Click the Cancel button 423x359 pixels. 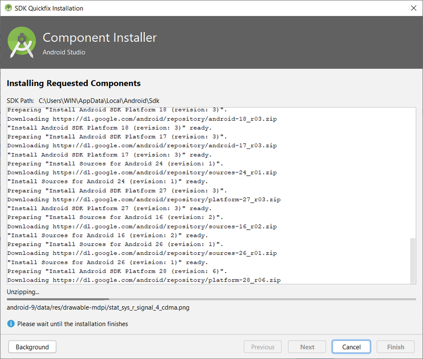[351, 347]
